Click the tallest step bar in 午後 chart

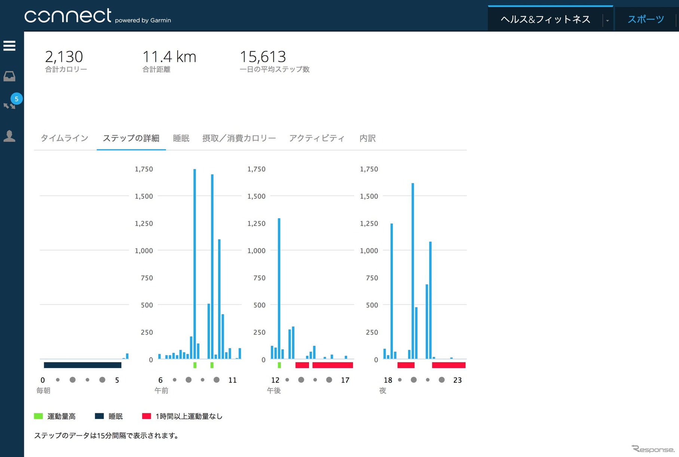click(x=279, y=288)
